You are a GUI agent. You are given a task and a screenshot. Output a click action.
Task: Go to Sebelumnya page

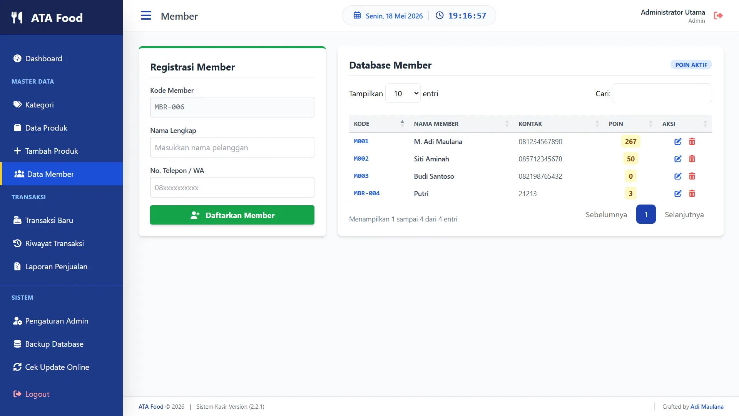tap(606, 215)
